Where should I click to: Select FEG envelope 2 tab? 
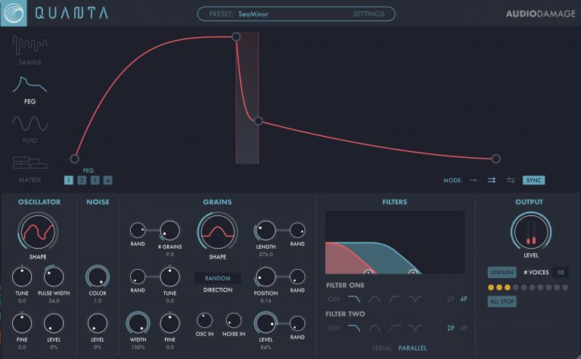pos(82,180)
